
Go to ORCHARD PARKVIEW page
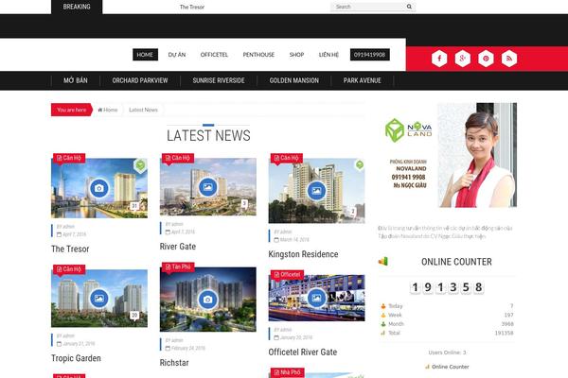click(x=140, y=80)
